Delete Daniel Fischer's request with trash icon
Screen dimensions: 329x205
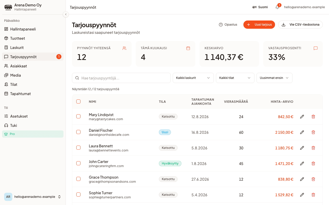pyautogui.click(x=313, y=132)
